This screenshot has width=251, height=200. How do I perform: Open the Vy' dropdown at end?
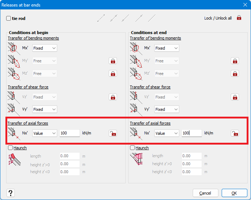[x=167, y=109]
